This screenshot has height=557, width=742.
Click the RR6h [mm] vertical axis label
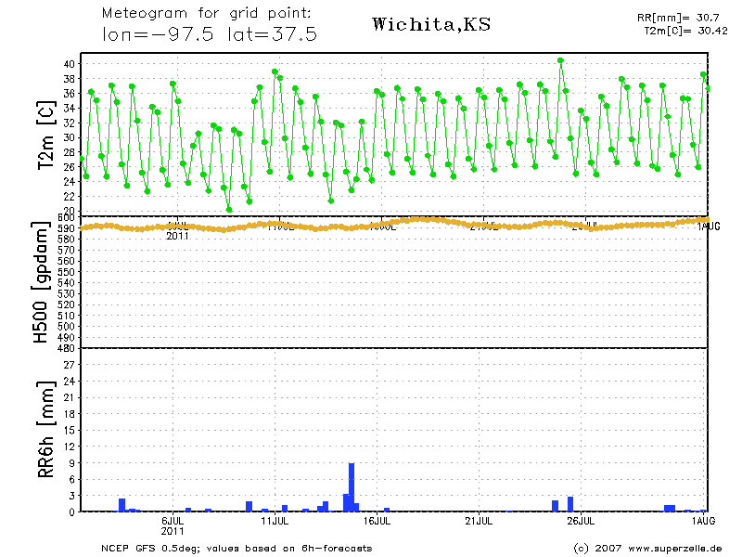tap(44, 434)
